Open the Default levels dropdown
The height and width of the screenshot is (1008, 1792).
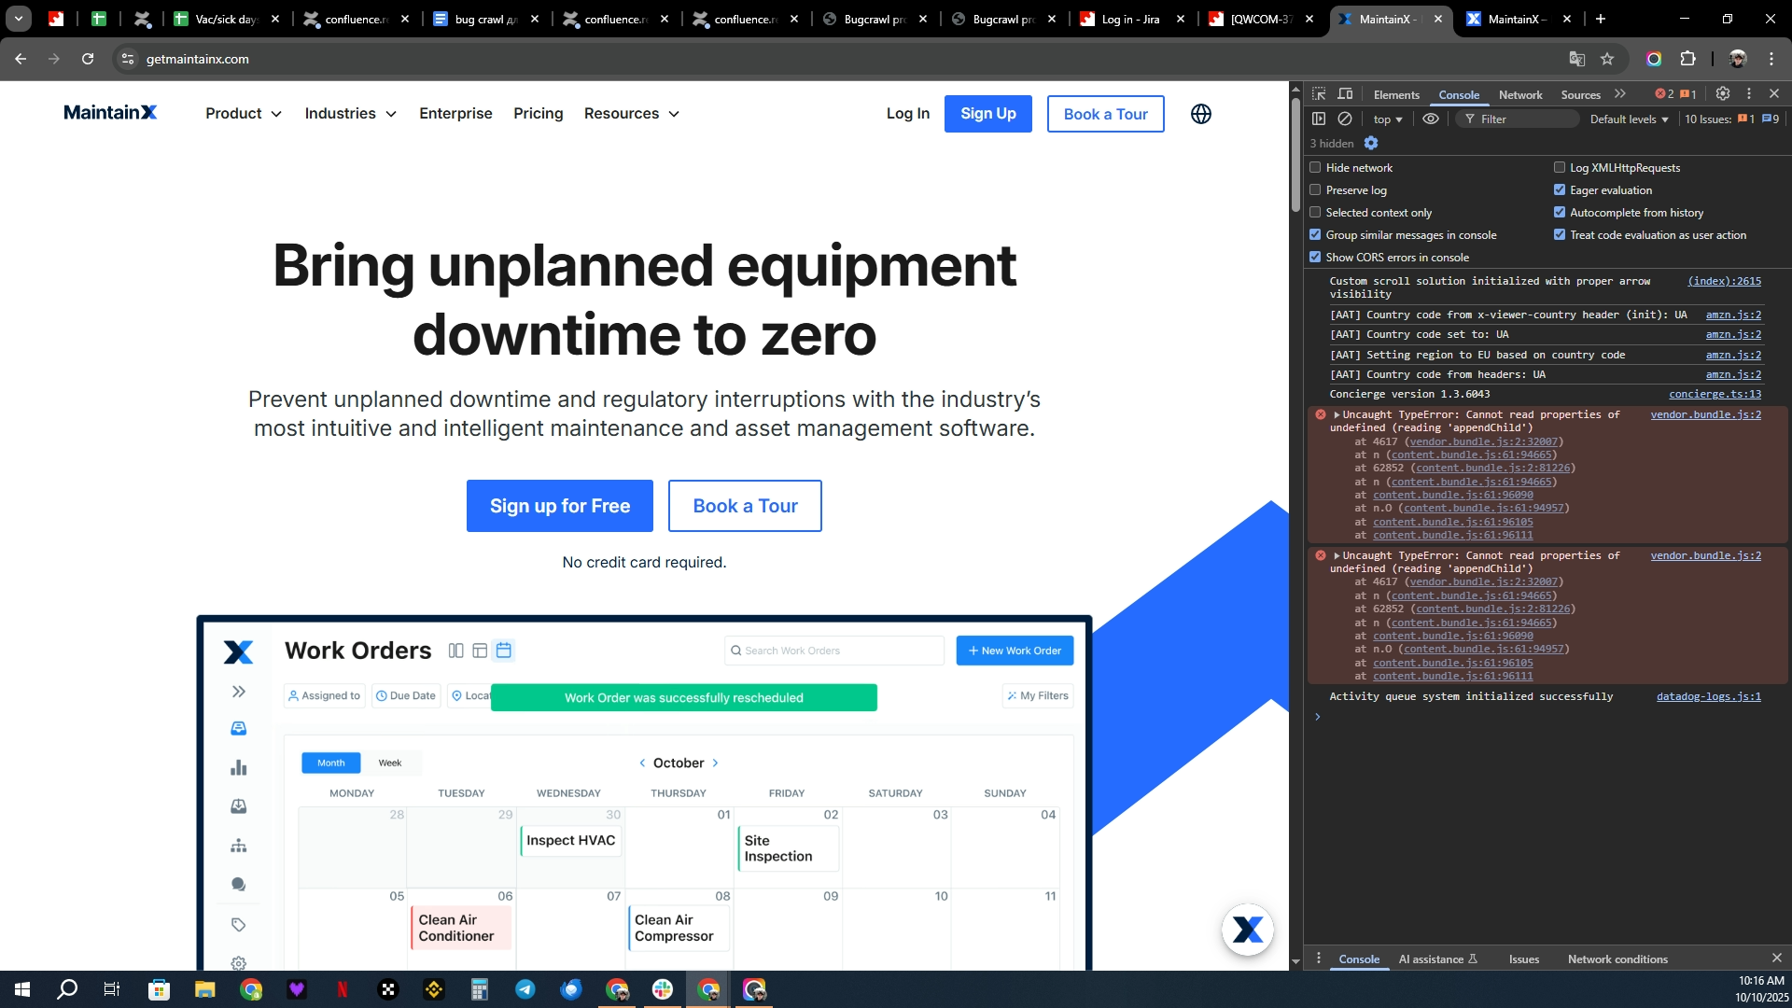coord(1629,119)
